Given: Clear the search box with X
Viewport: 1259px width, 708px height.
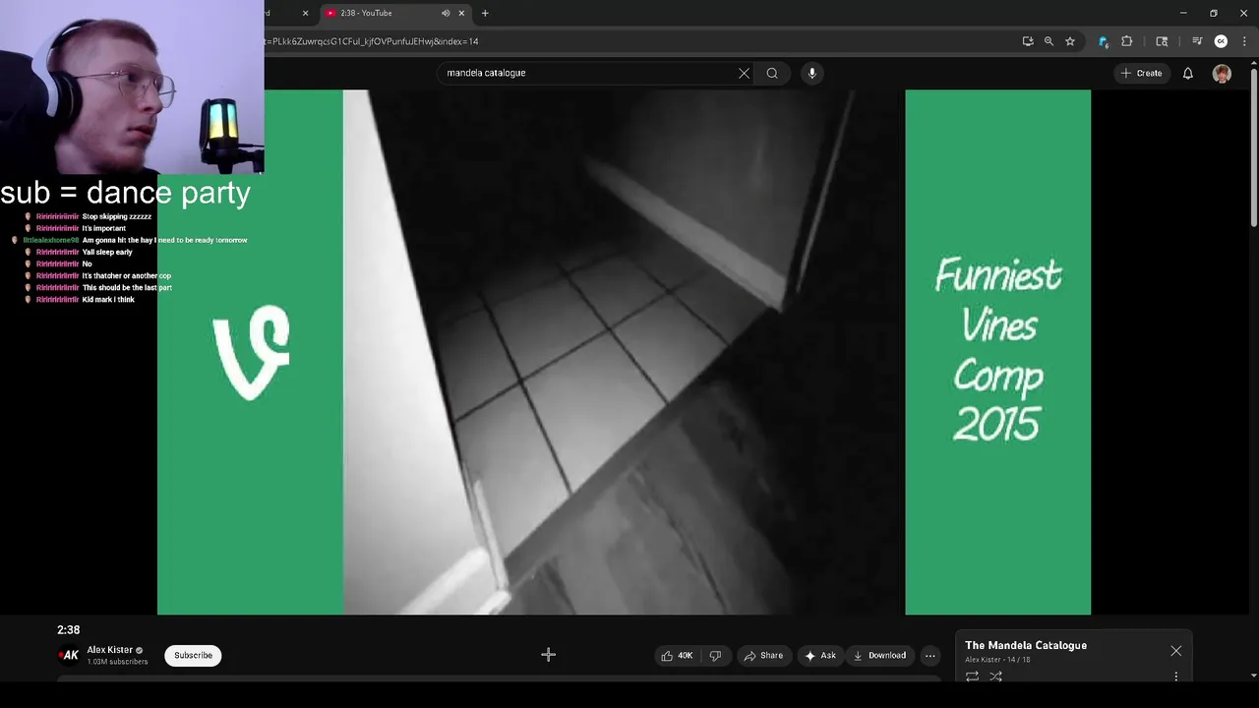Looking at the screenshot, I should (744, 73).
